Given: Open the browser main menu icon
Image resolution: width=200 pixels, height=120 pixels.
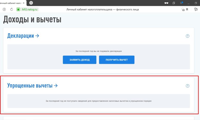Looking at the screenshot, I should point(181,3).
